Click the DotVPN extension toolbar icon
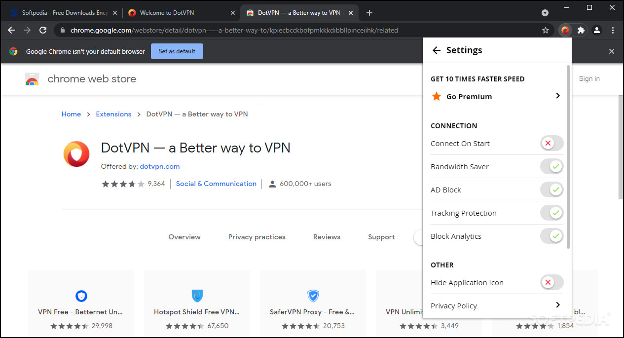This screenshot has width=624, height=338. coord(565,30)
